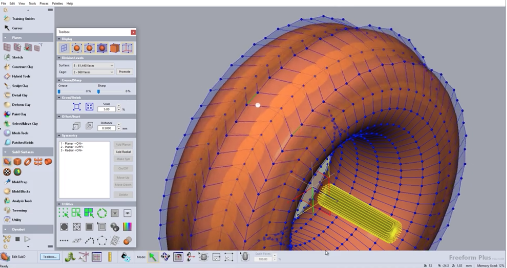Collapse the Planes palette group
The width and height of the screenshot is (507, 268).
tap(5, 37)
